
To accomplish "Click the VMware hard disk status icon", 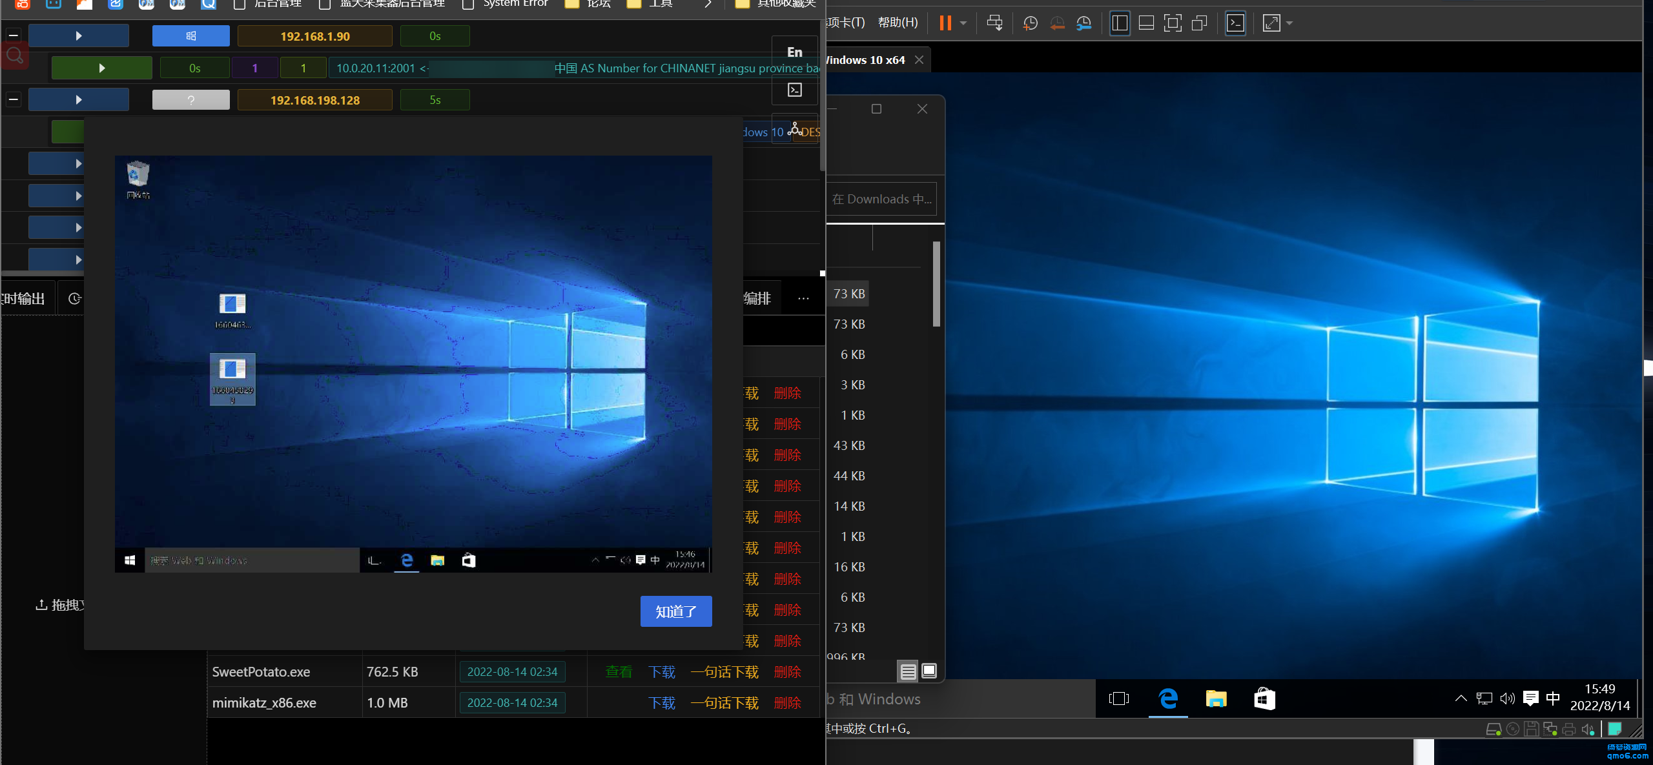I will pos(1493,729).
